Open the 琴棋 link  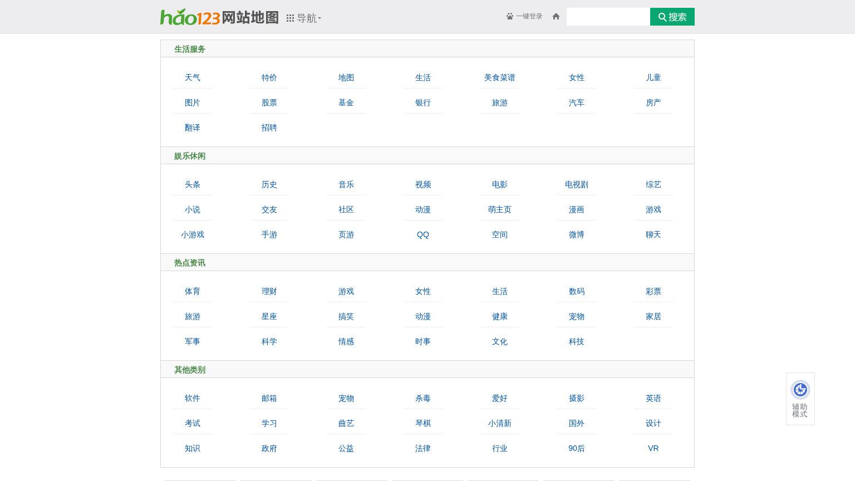pyautogui.click(x=423, y=423)
